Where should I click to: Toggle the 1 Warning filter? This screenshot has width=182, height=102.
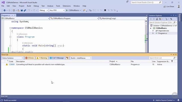(42, 58)
